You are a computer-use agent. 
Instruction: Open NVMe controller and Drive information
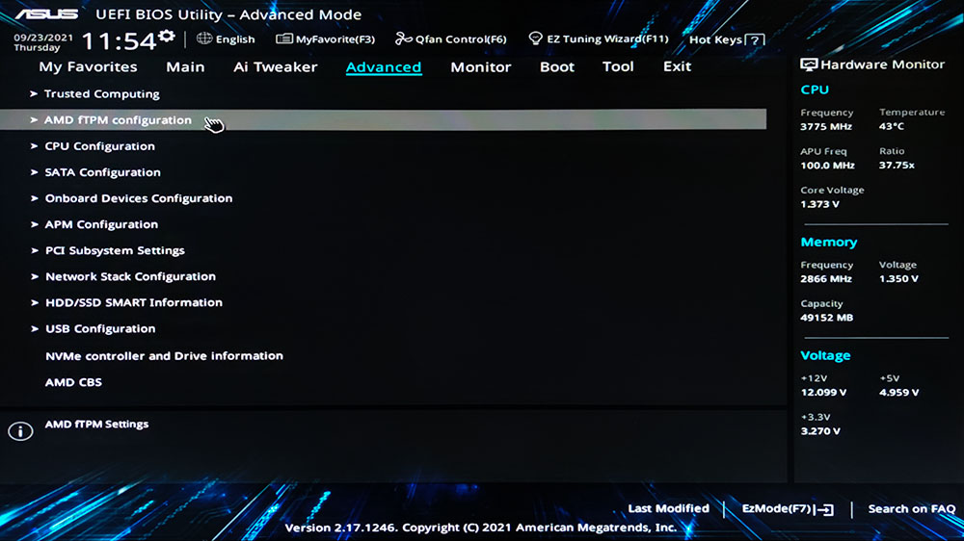click(164, 356)
